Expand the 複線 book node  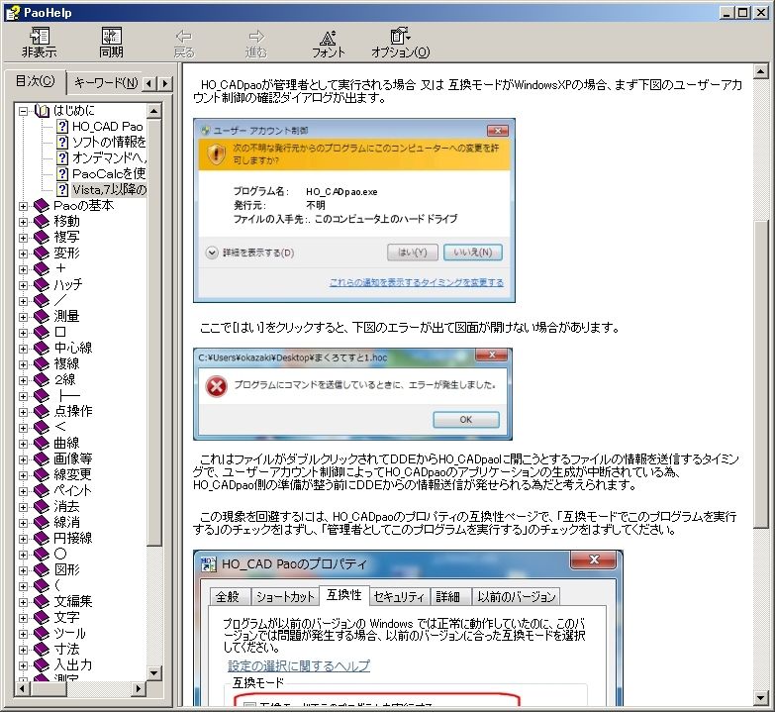[x=23, y=364]
